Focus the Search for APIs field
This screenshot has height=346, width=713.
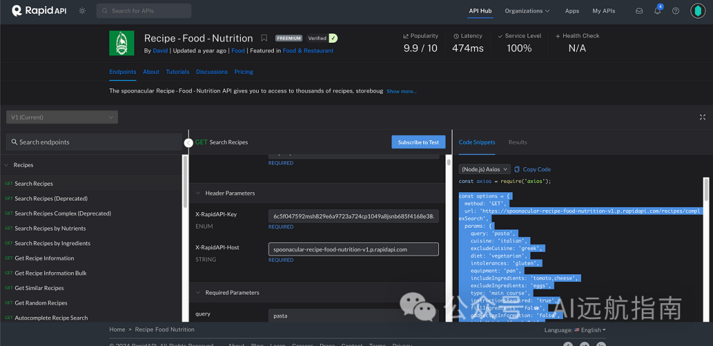pyautogui.click(x=144, y=11)
